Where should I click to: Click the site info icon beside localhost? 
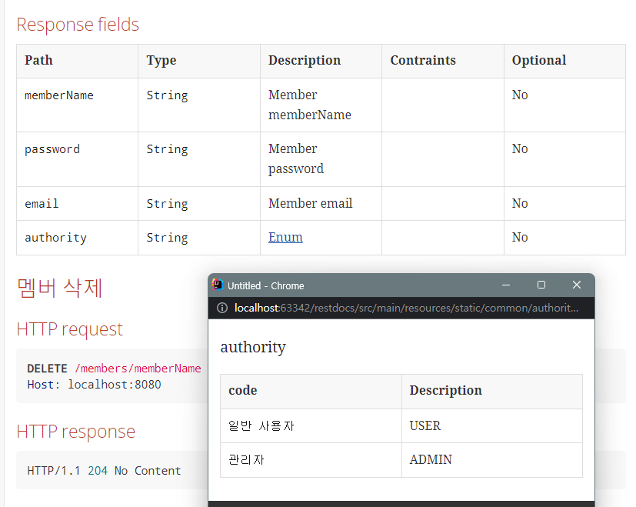(x=221, y=308)
